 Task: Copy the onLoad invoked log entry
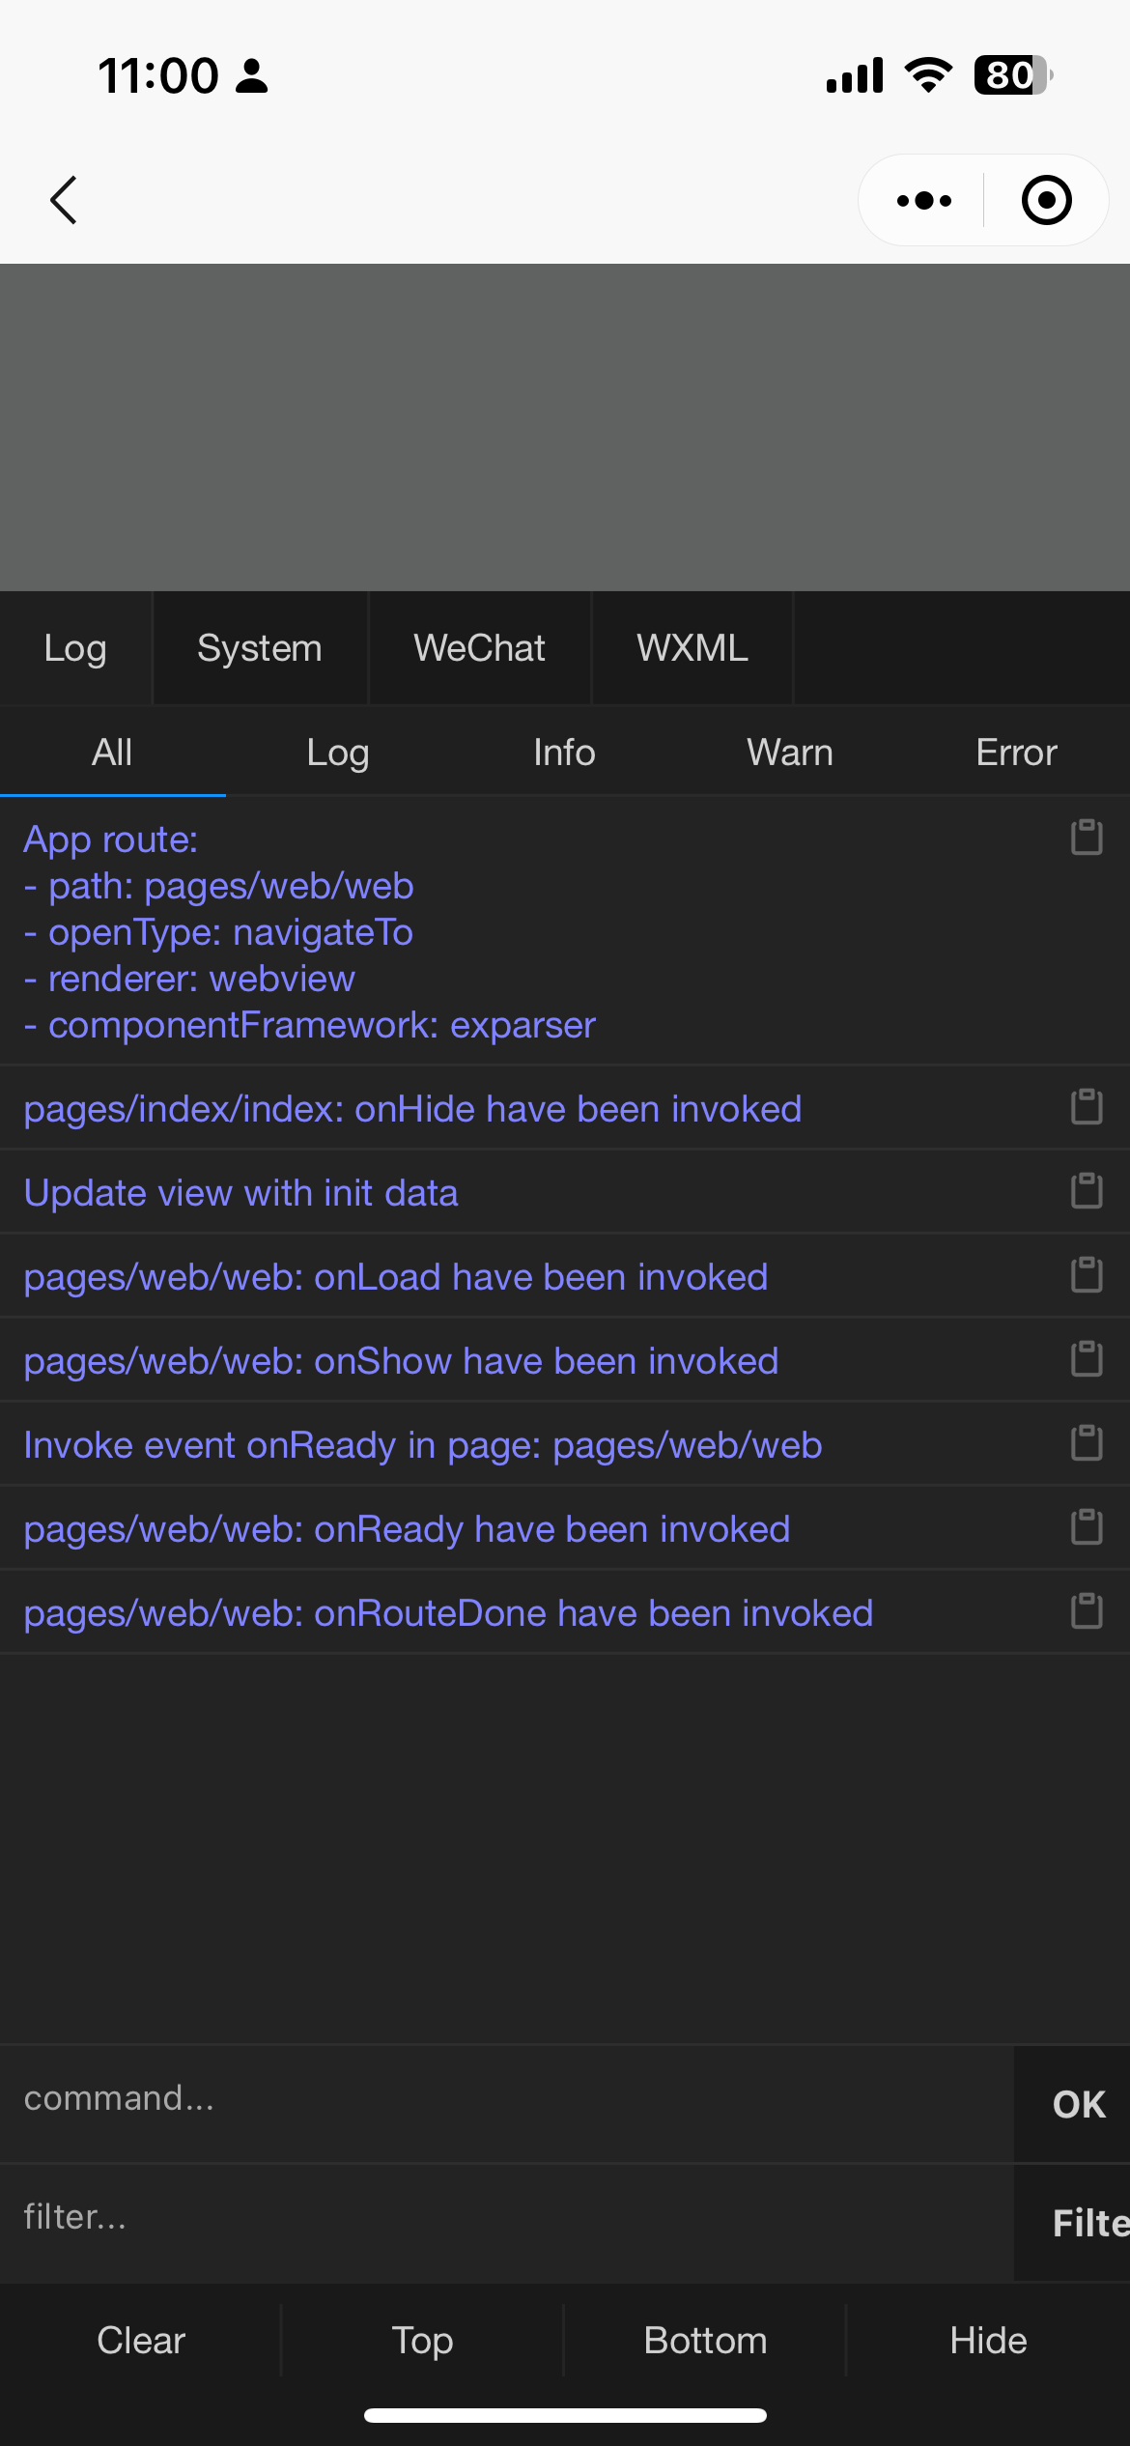1087,1275
